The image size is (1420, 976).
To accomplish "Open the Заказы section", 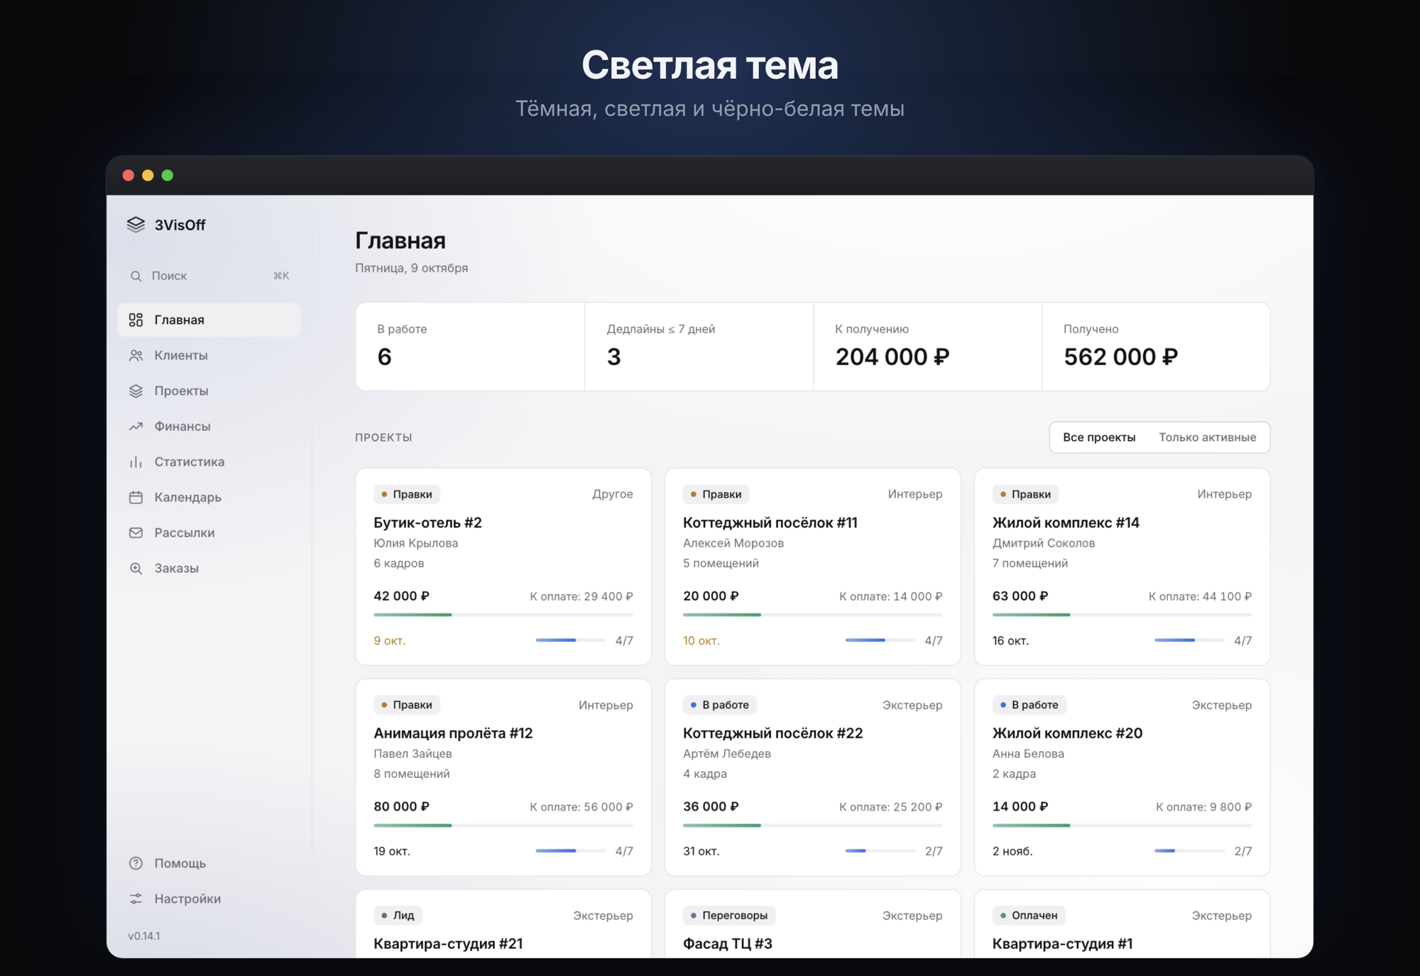I will point(209,569).
